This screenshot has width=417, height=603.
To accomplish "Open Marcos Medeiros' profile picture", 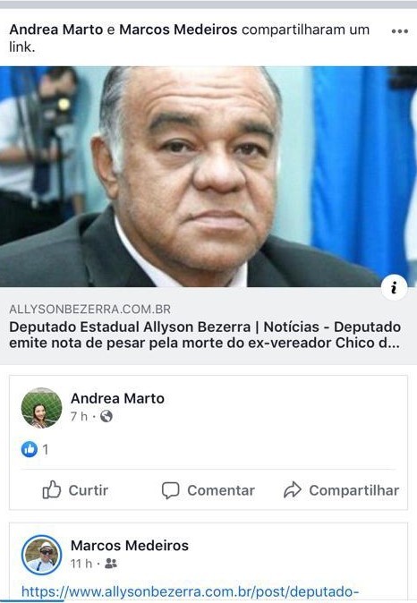I will (41, 555).
